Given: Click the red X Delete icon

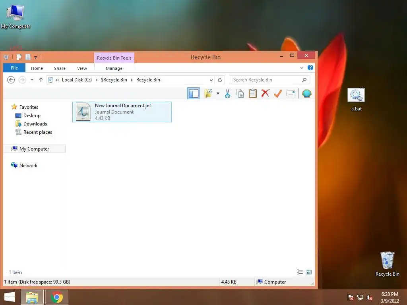Looking at the screenshot, I should (265, 93).
